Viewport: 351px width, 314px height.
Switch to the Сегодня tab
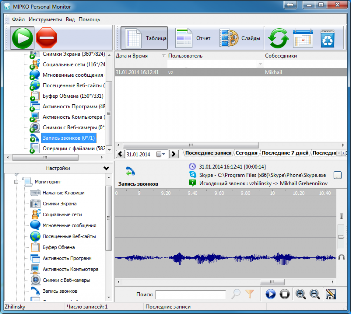(246, 153)
